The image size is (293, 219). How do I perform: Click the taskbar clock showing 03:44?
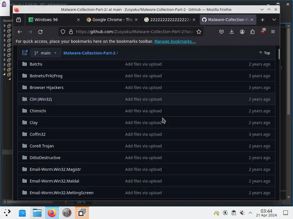coord(266,213)
